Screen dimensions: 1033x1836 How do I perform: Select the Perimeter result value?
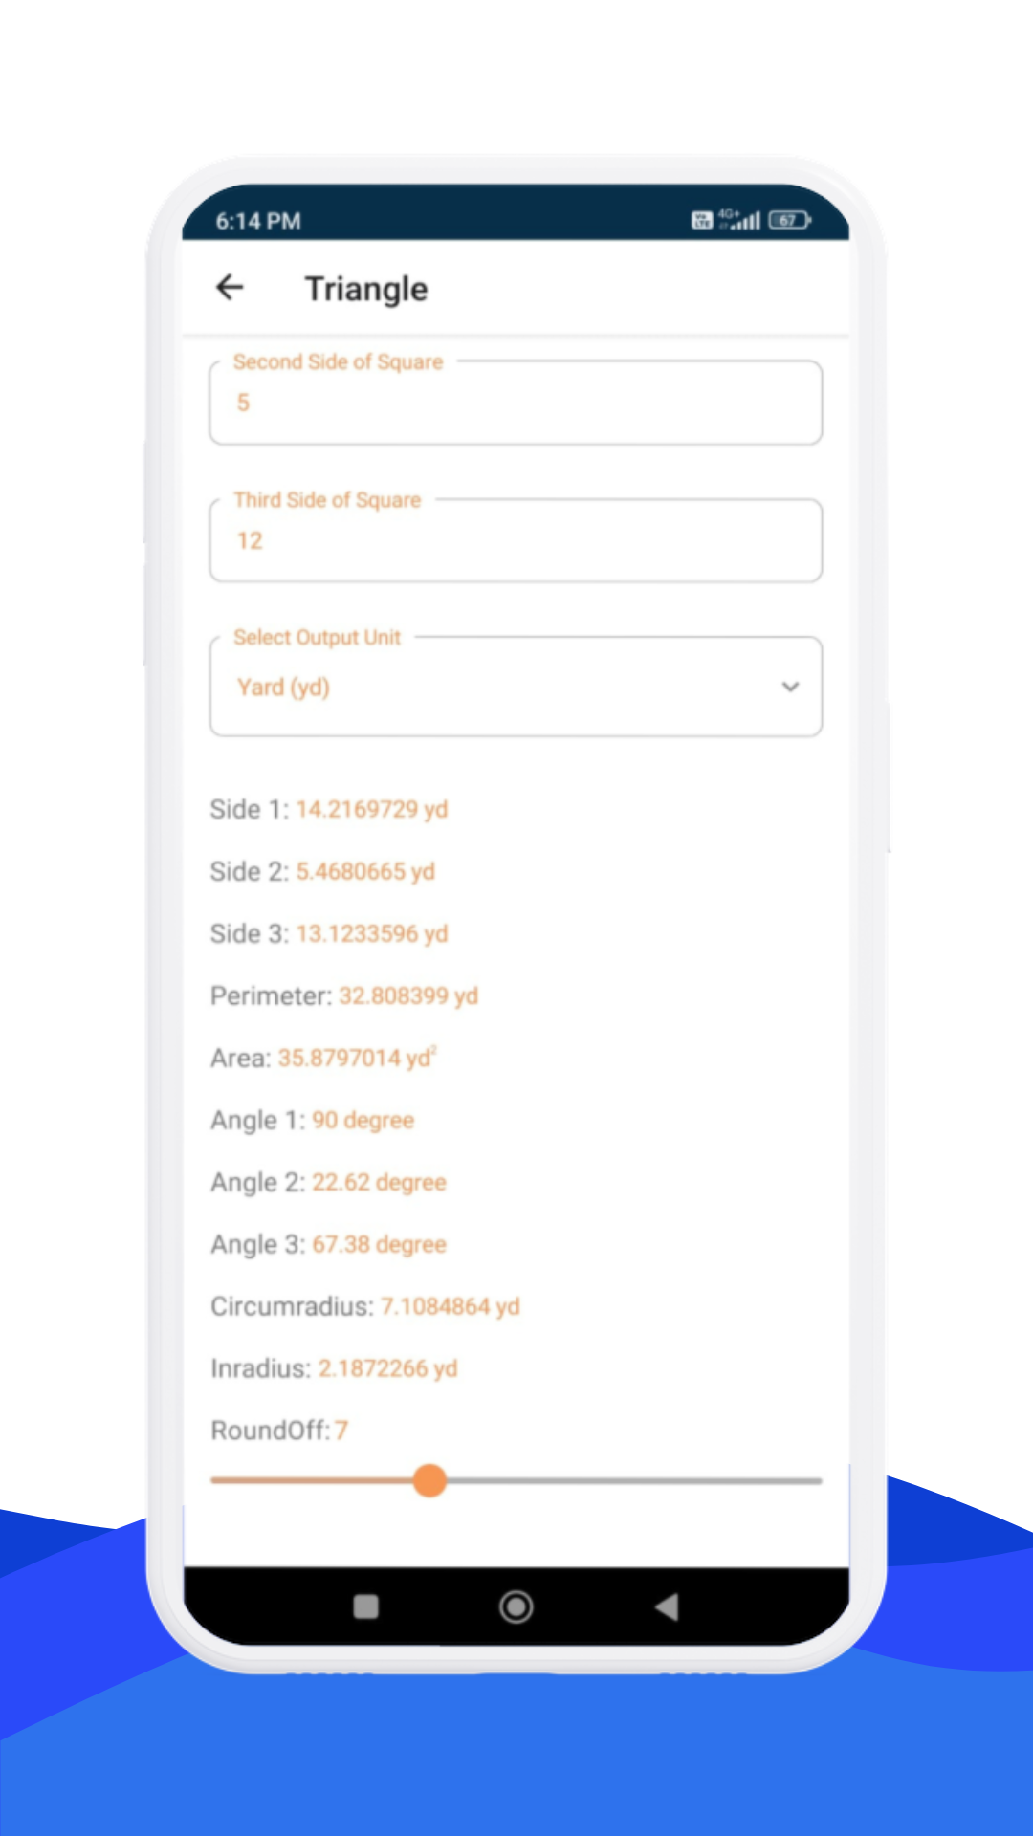[407, 995]
